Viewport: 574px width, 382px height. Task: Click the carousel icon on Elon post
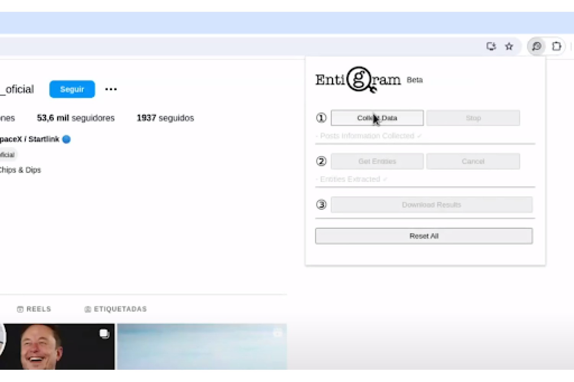[x=104, y=333]
